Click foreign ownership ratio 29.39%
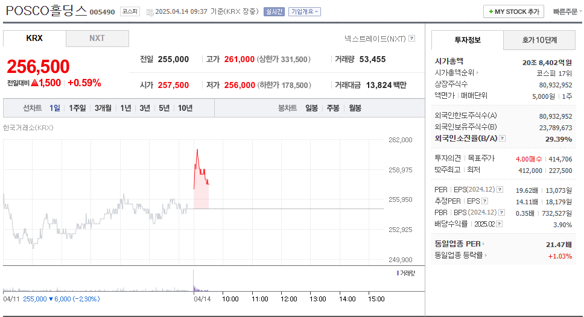584x317 pixels. 559,139
